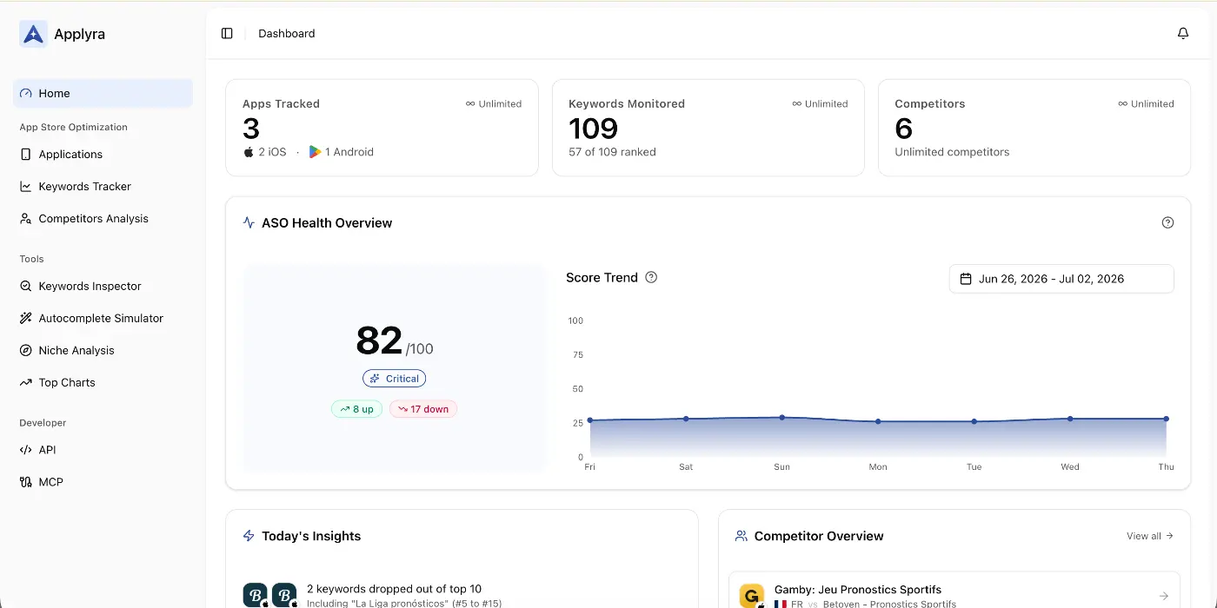Toggle the sidebar panel icon
1217x608 pixels.
point(227,33)
